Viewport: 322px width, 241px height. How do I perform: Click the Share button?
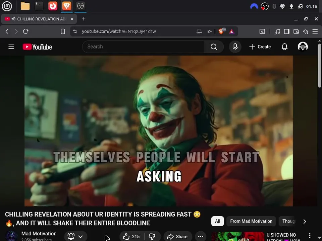pos(178,237)
